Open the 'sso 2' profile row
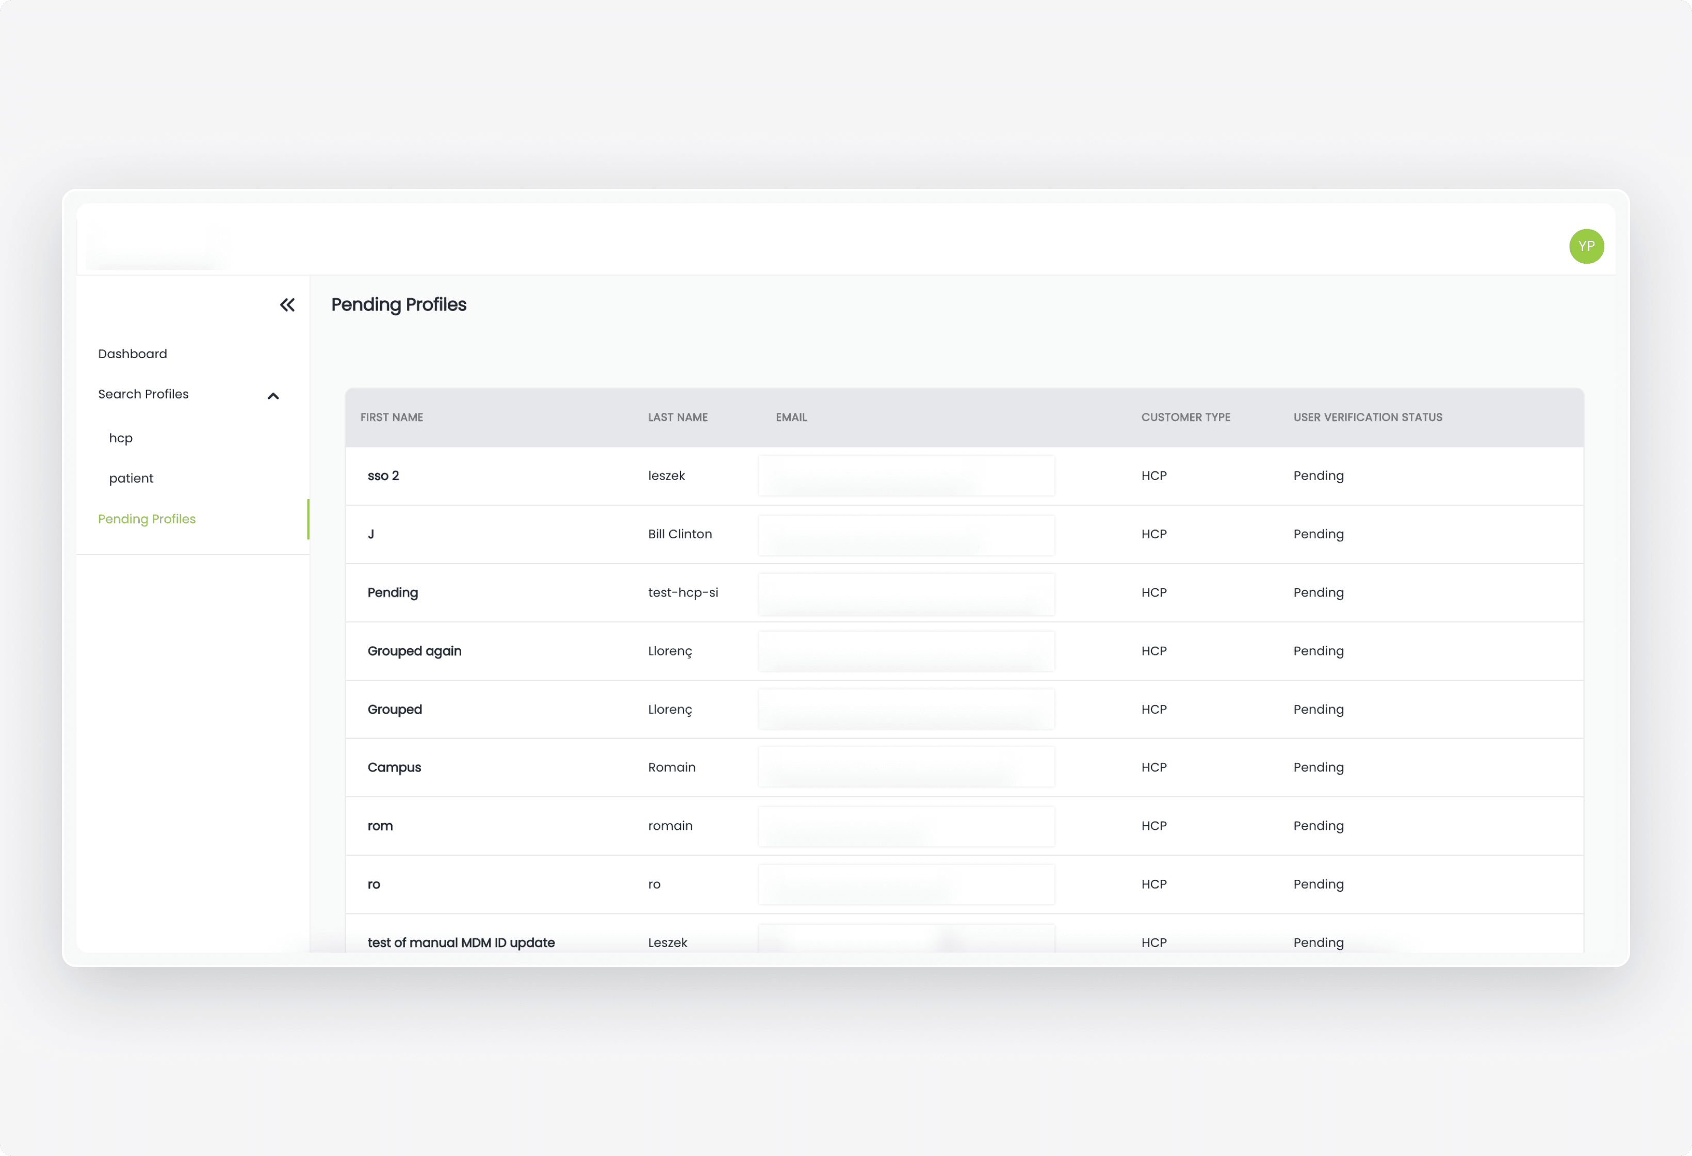 pyautogui.click(x=964, y=476)
